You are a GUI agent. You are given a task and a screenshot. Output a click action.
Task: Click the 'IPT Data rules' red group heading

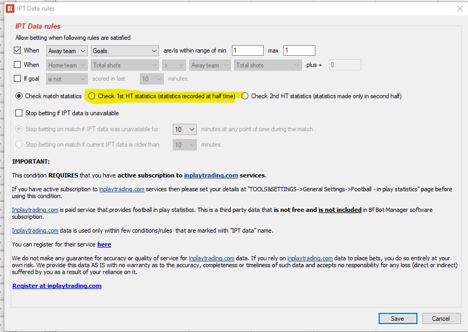click(38, 26)
